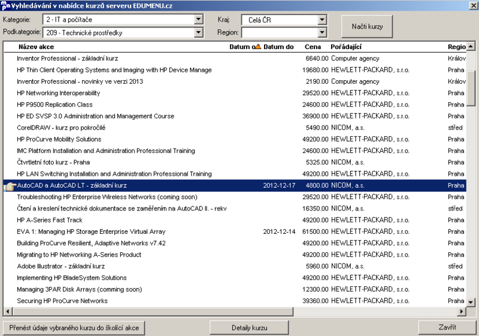Click the Načti kurzy button
This screenshot has width=479, height=336.
[367, 26]
